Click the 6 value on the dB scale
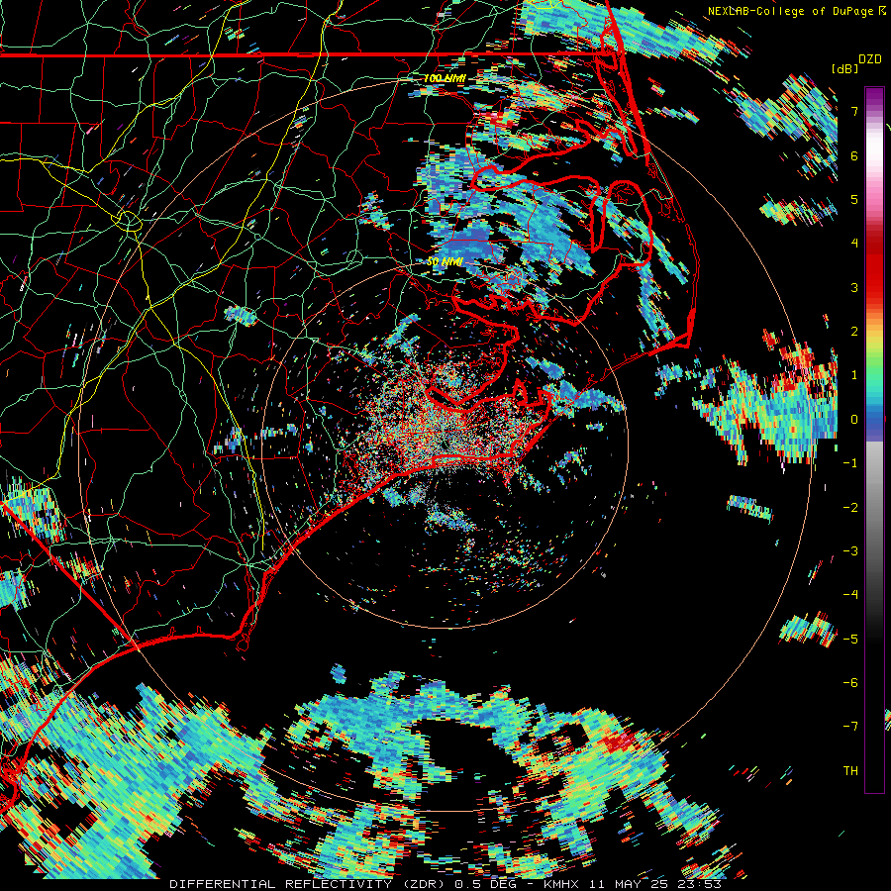891x891 pixels. click(x=854, y=155)
